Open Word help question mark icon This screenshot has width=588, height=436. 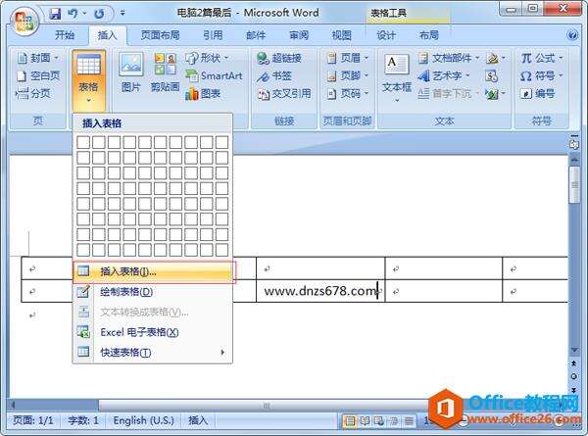572,35
